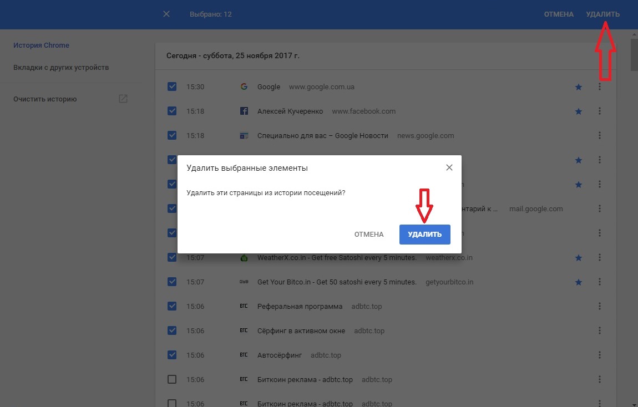Click ОТМЕНА in the delete dialog
638x407 pixels.
[x=368, y=234]
